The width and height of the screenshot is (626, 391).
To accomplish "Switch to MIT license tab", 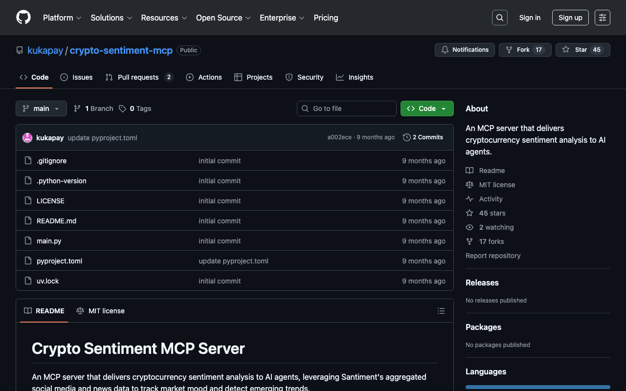I will coord(101,311).
